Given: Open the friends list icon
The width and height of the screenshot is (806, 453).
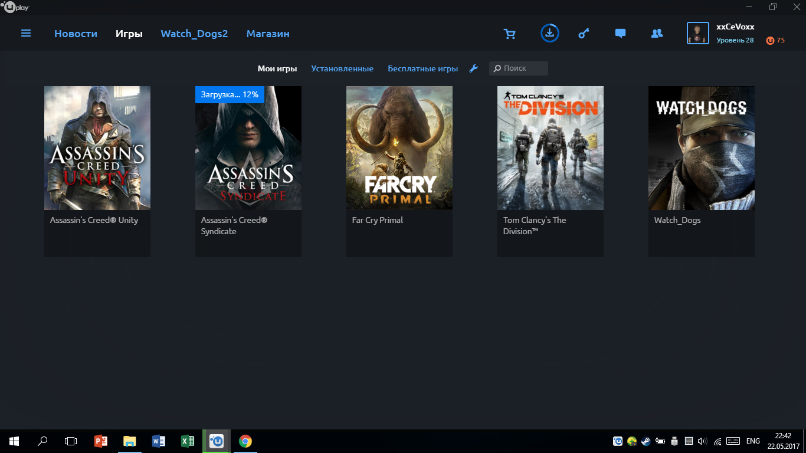Looking at the screenshot, I should click(x=657, y=34).
